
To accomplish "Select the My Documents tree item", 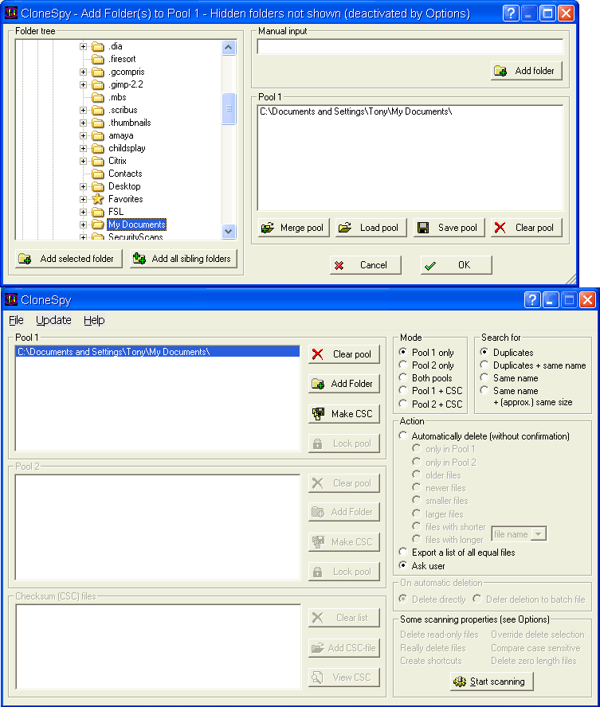I will coord(137,225).
